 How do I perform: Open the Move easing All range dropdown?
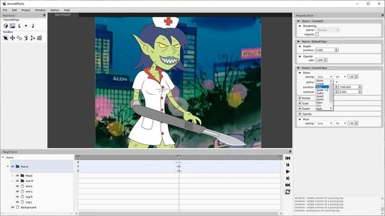tap(341, 77)
